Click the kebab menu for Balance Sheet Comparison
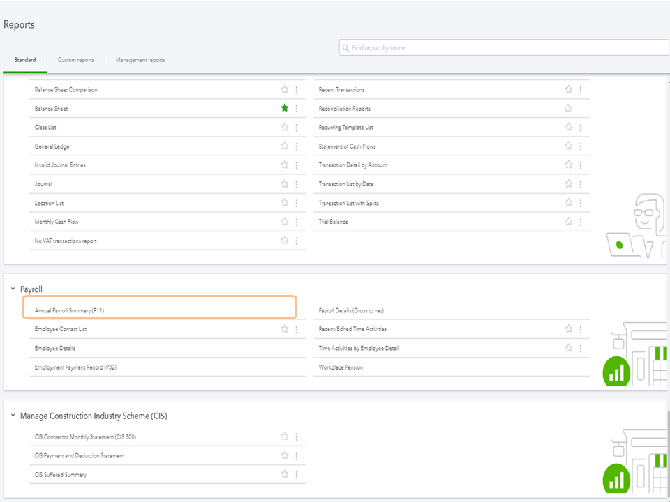 [x=297, y=90]
